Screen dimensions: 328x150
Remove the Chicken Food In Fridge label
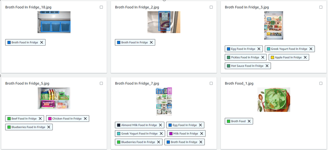point(85,118)
